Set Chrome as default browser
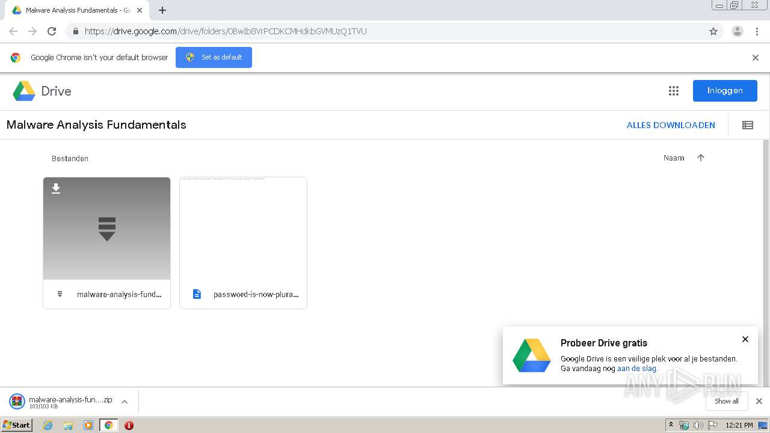 (x=214, y=57)
